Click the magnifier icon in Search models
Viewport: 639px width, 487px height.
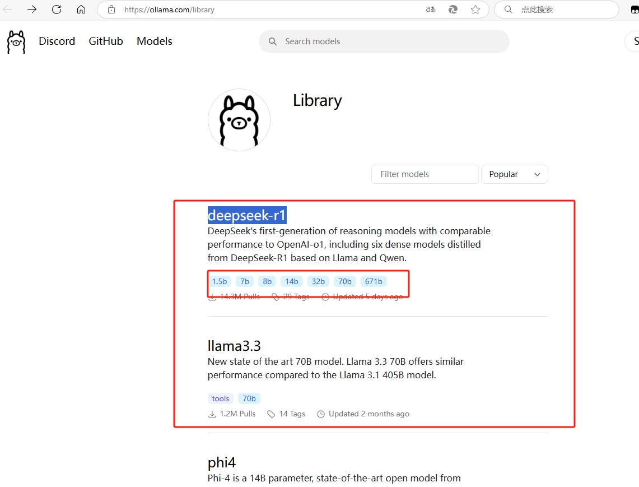point(273,41)
